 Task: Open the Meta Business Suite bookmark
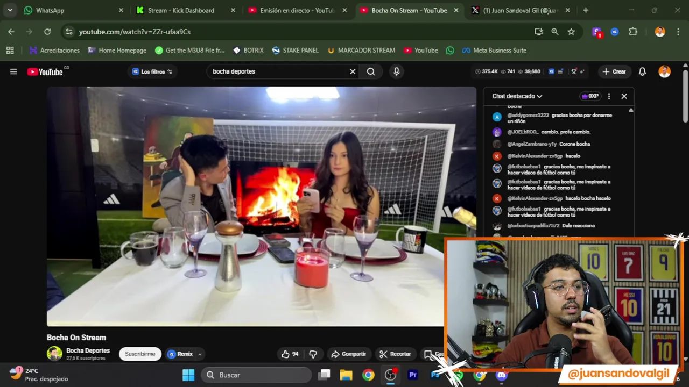pos(494,50)
